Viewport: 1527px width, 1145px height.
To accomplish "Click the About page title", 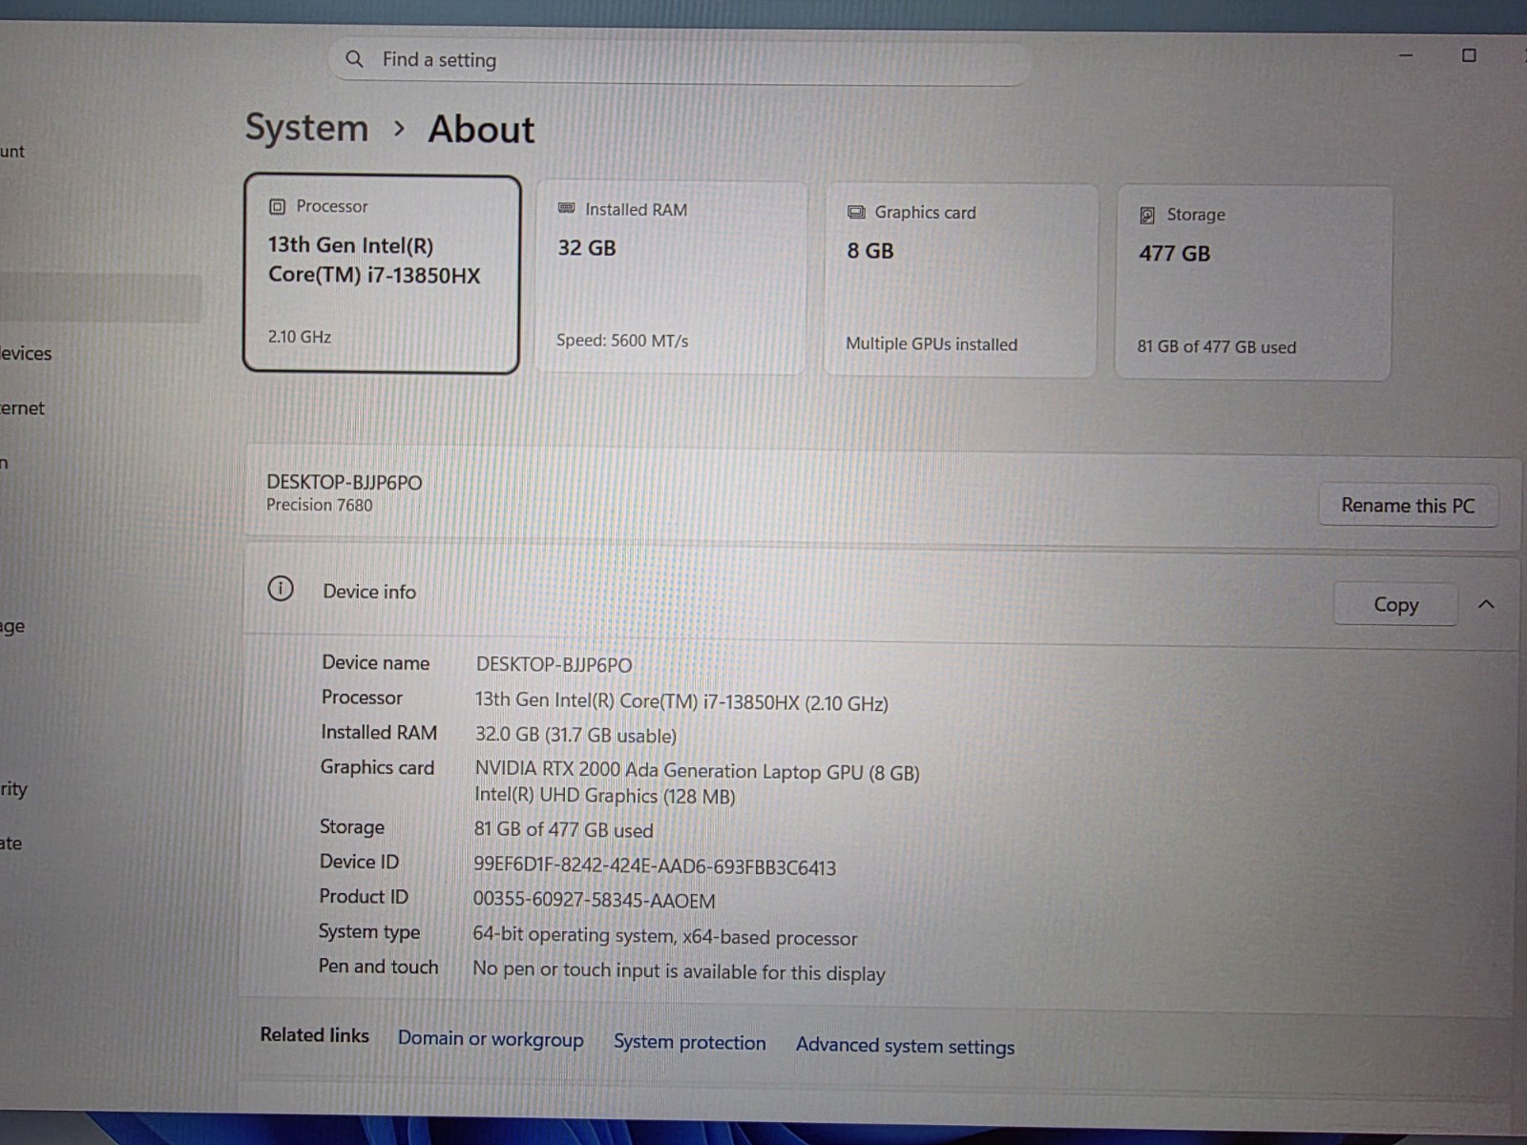I will pos(481,129).
